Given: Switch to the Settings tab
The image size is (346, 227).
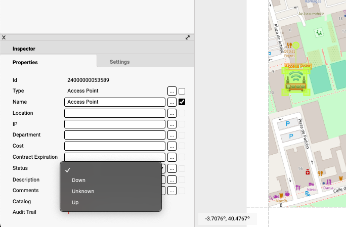Looking at the screenshot, I should coord(120,62).
